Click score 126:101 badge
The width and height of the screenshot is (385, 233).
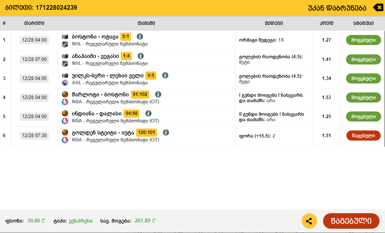tap(147, 133)
